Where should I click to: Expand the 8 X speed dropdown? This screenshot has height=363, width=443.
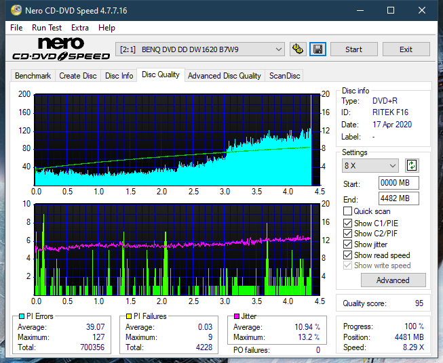pyautogui.click(x=370, y=165)
